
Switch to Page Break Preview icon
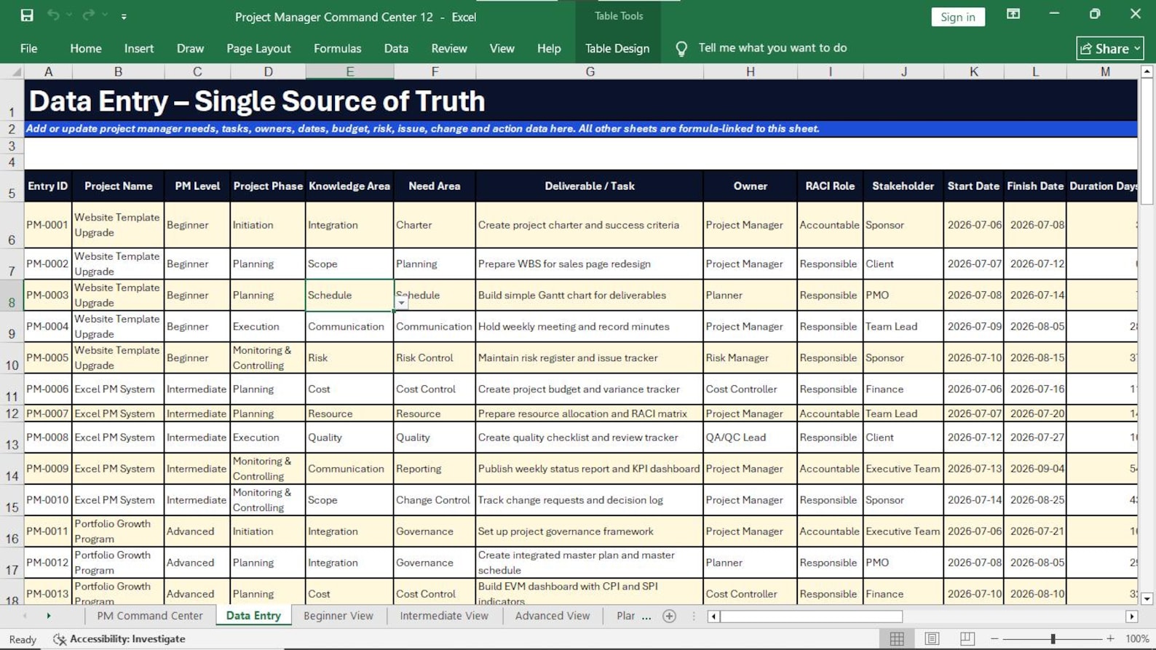(x=967, y=639)
